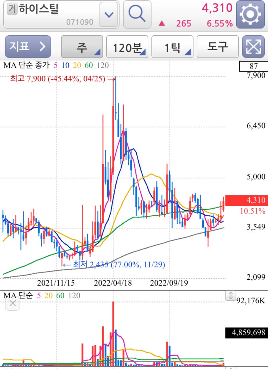
Task: Tap the 2022/04/18 date axis label
Action: click(113, 283)
